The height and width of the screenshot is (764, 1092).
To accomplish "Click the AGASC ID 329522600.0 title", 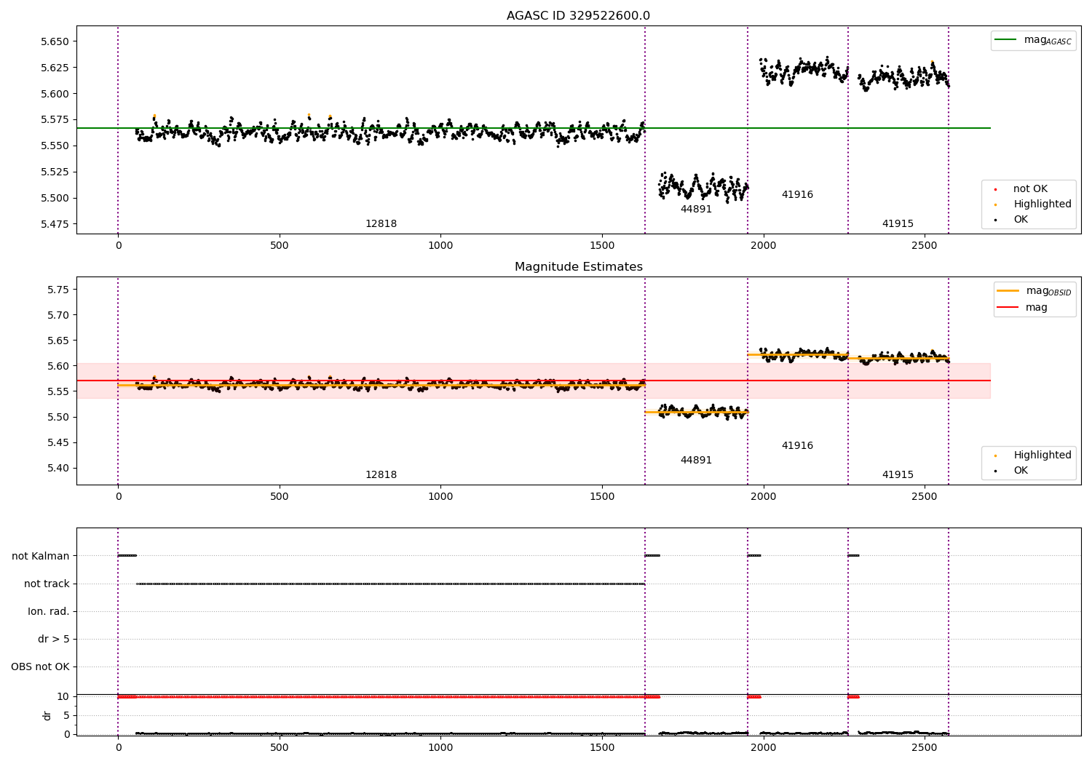I will point(578,16).
